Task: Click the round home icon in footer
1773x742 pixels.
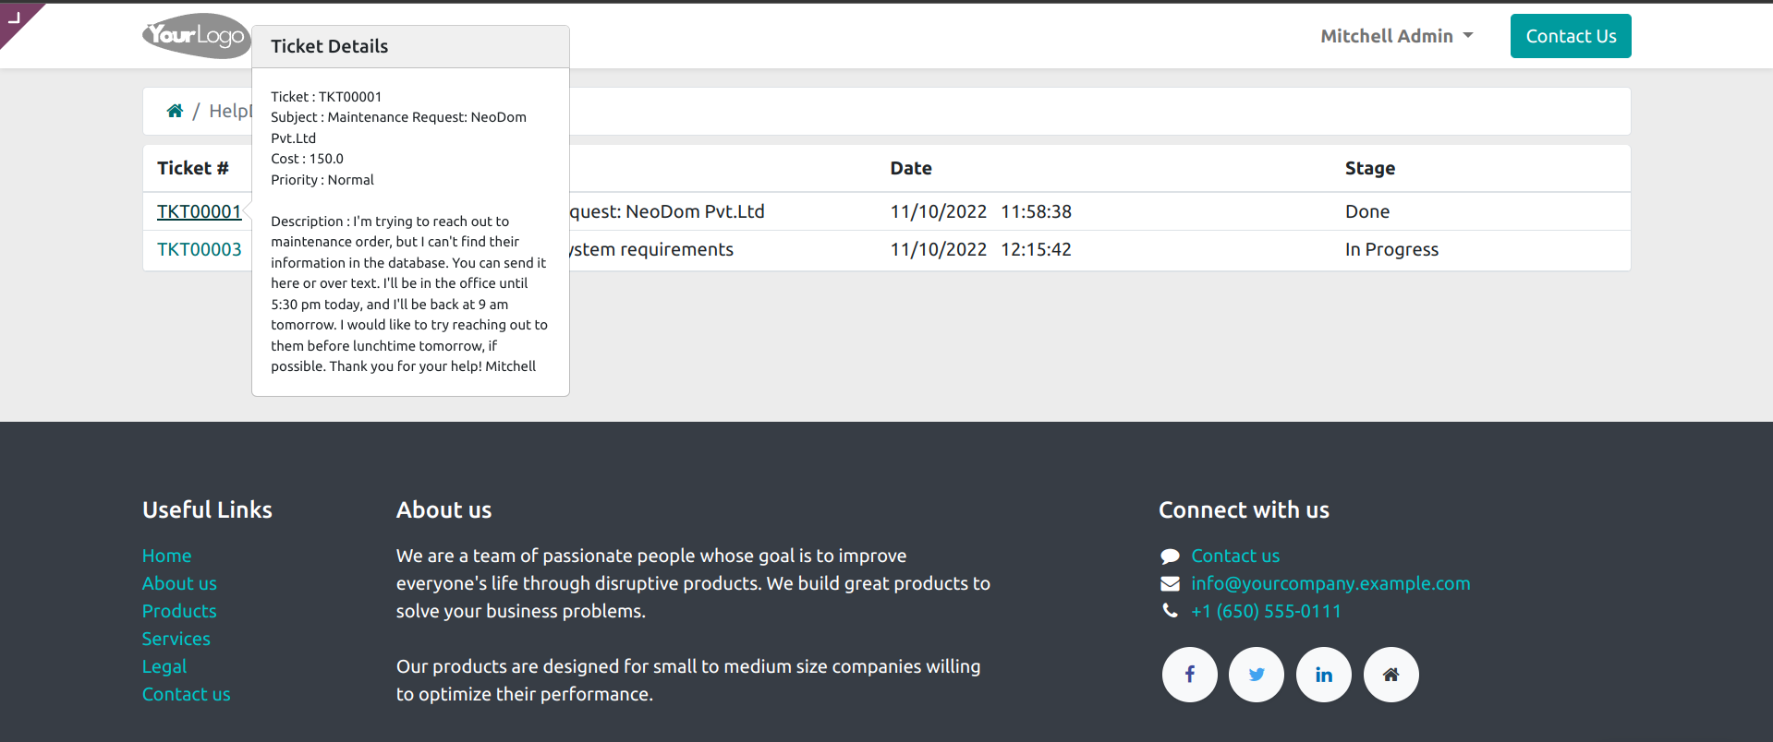Action: (x=1390, y=675)
